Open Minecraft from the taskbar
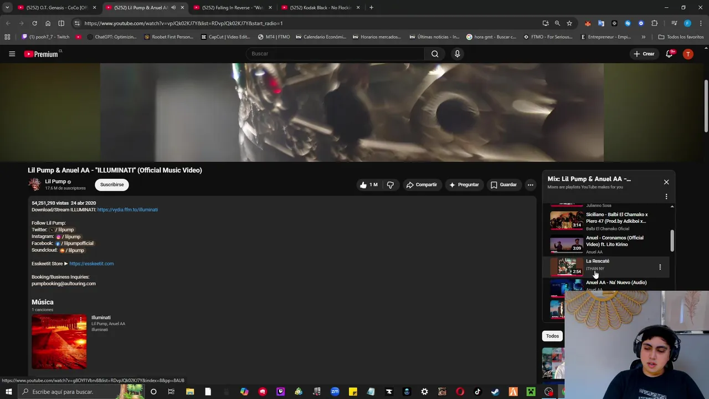Screen dimensions: 709x399 [x=531, y=392]
